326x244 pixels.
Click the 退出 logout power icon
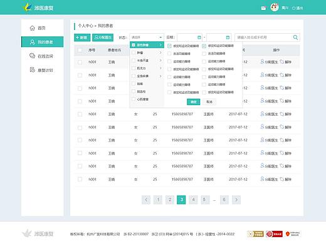click(293, 8)
